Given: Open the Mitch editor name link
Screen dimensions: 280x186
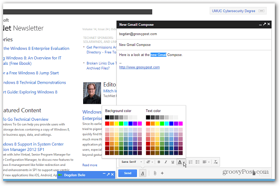Looking at the screenshot, I should tap(110, 91).
